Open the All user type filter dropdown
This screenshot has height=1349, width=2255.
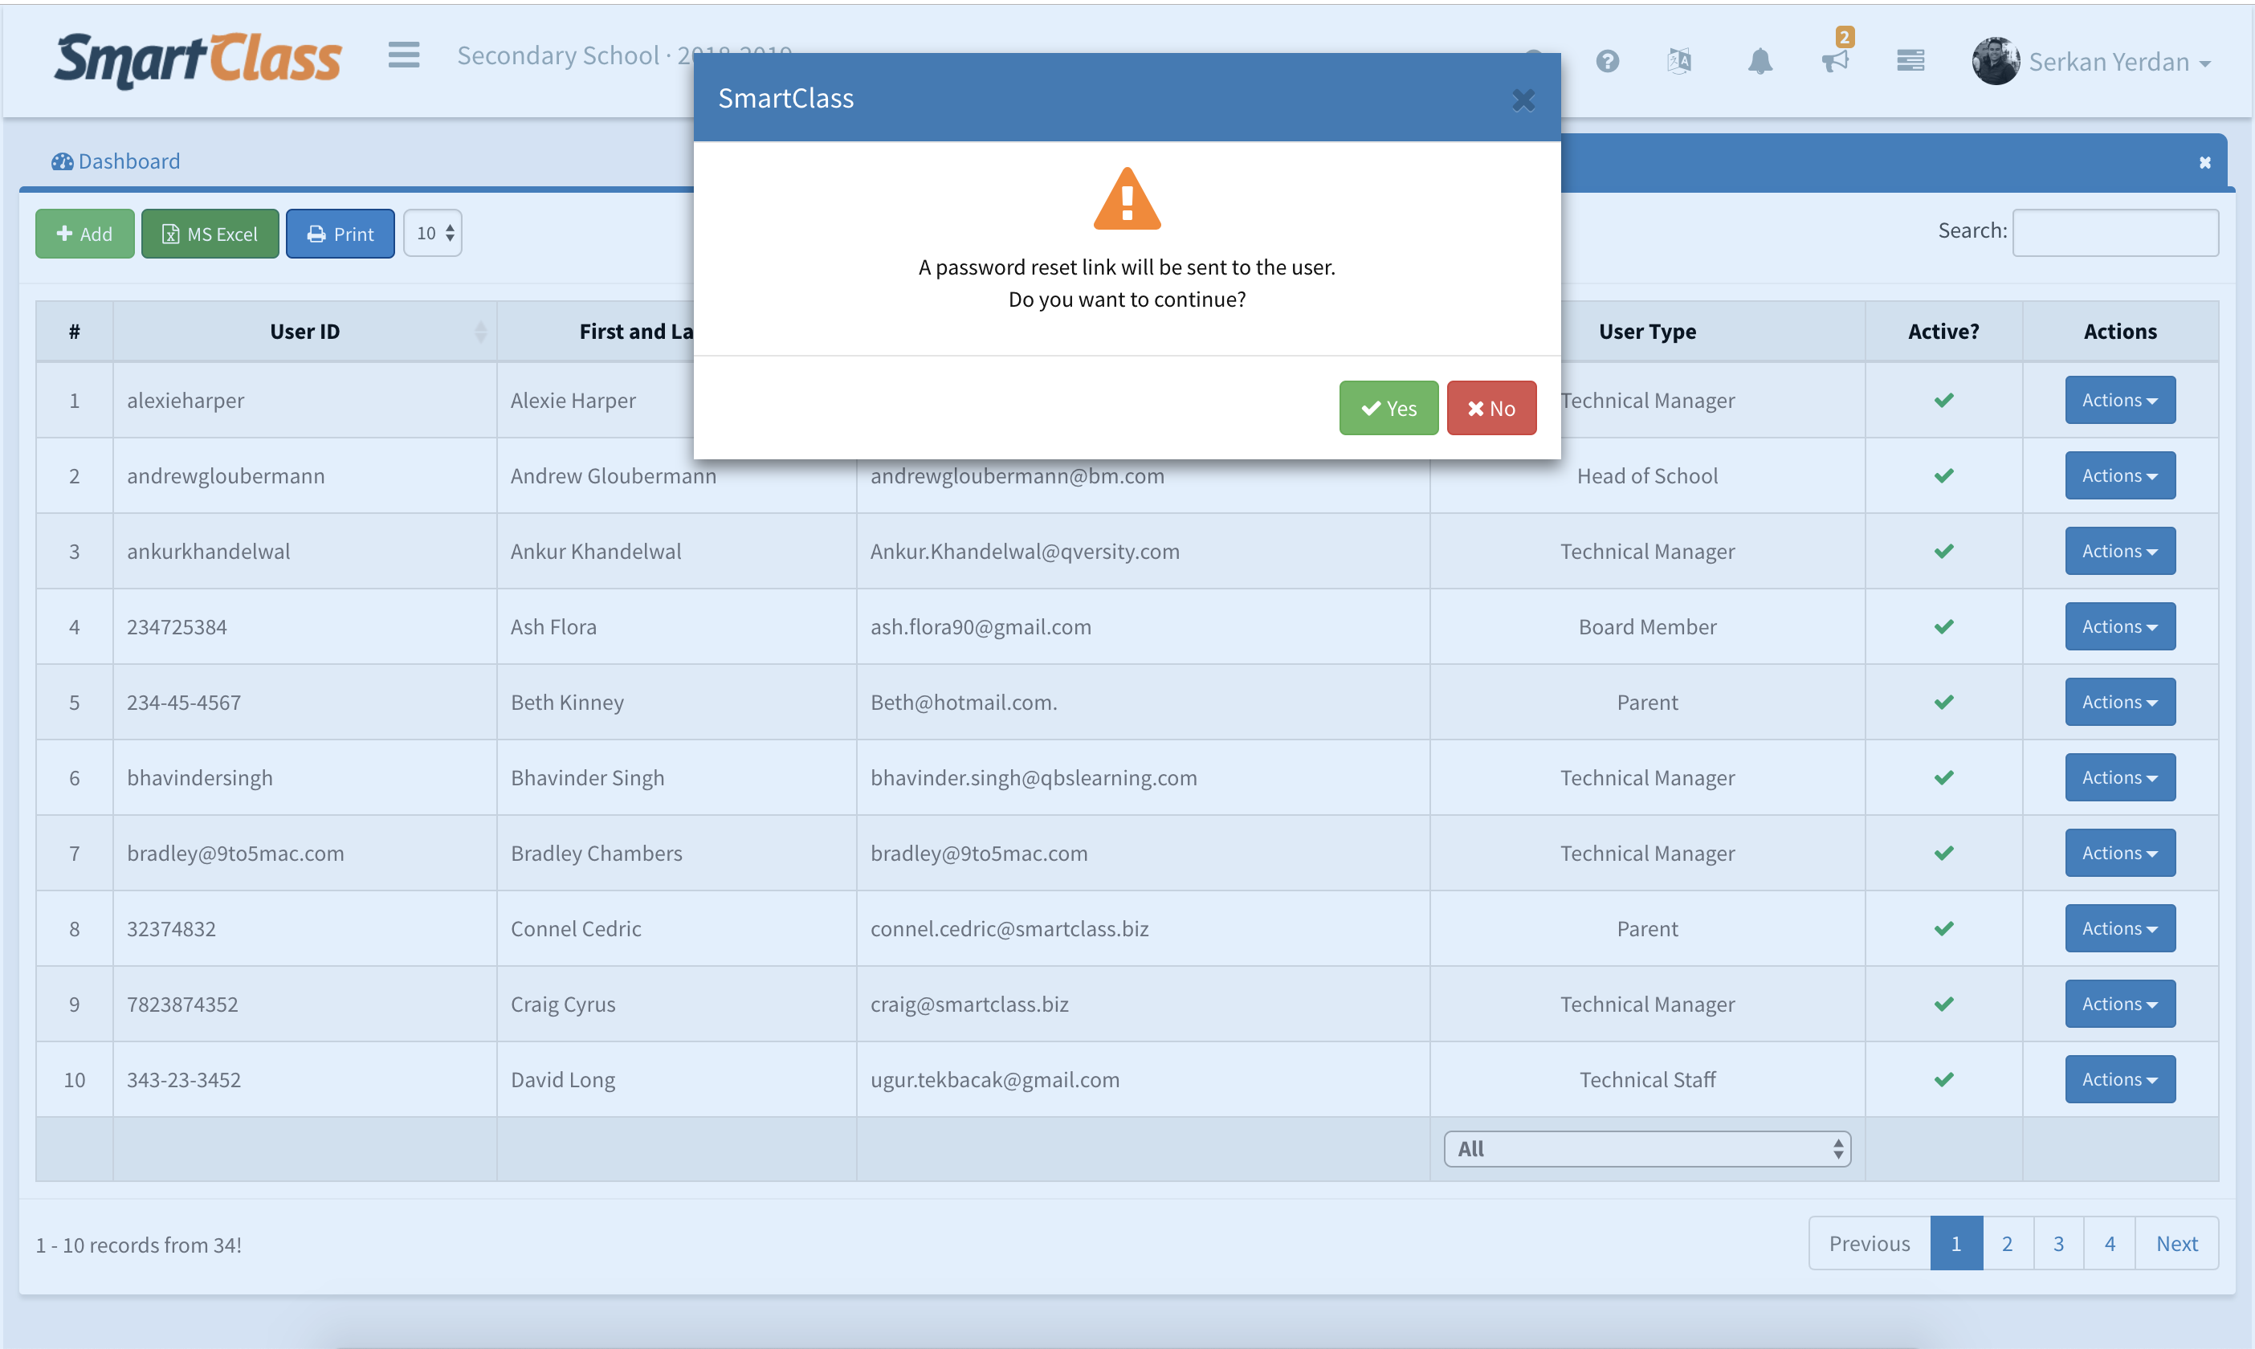(1647, 1149)
